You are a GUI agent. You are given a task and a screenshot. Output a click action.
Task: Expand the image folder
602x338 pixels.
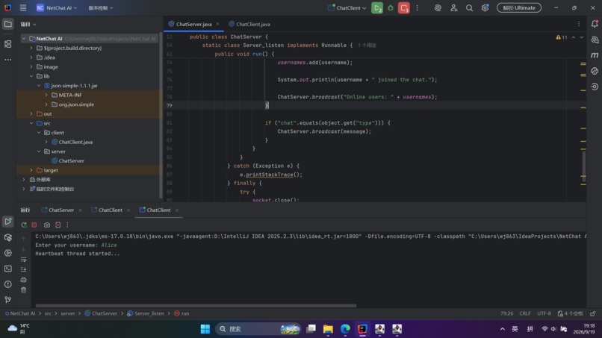tap(31, 66)
